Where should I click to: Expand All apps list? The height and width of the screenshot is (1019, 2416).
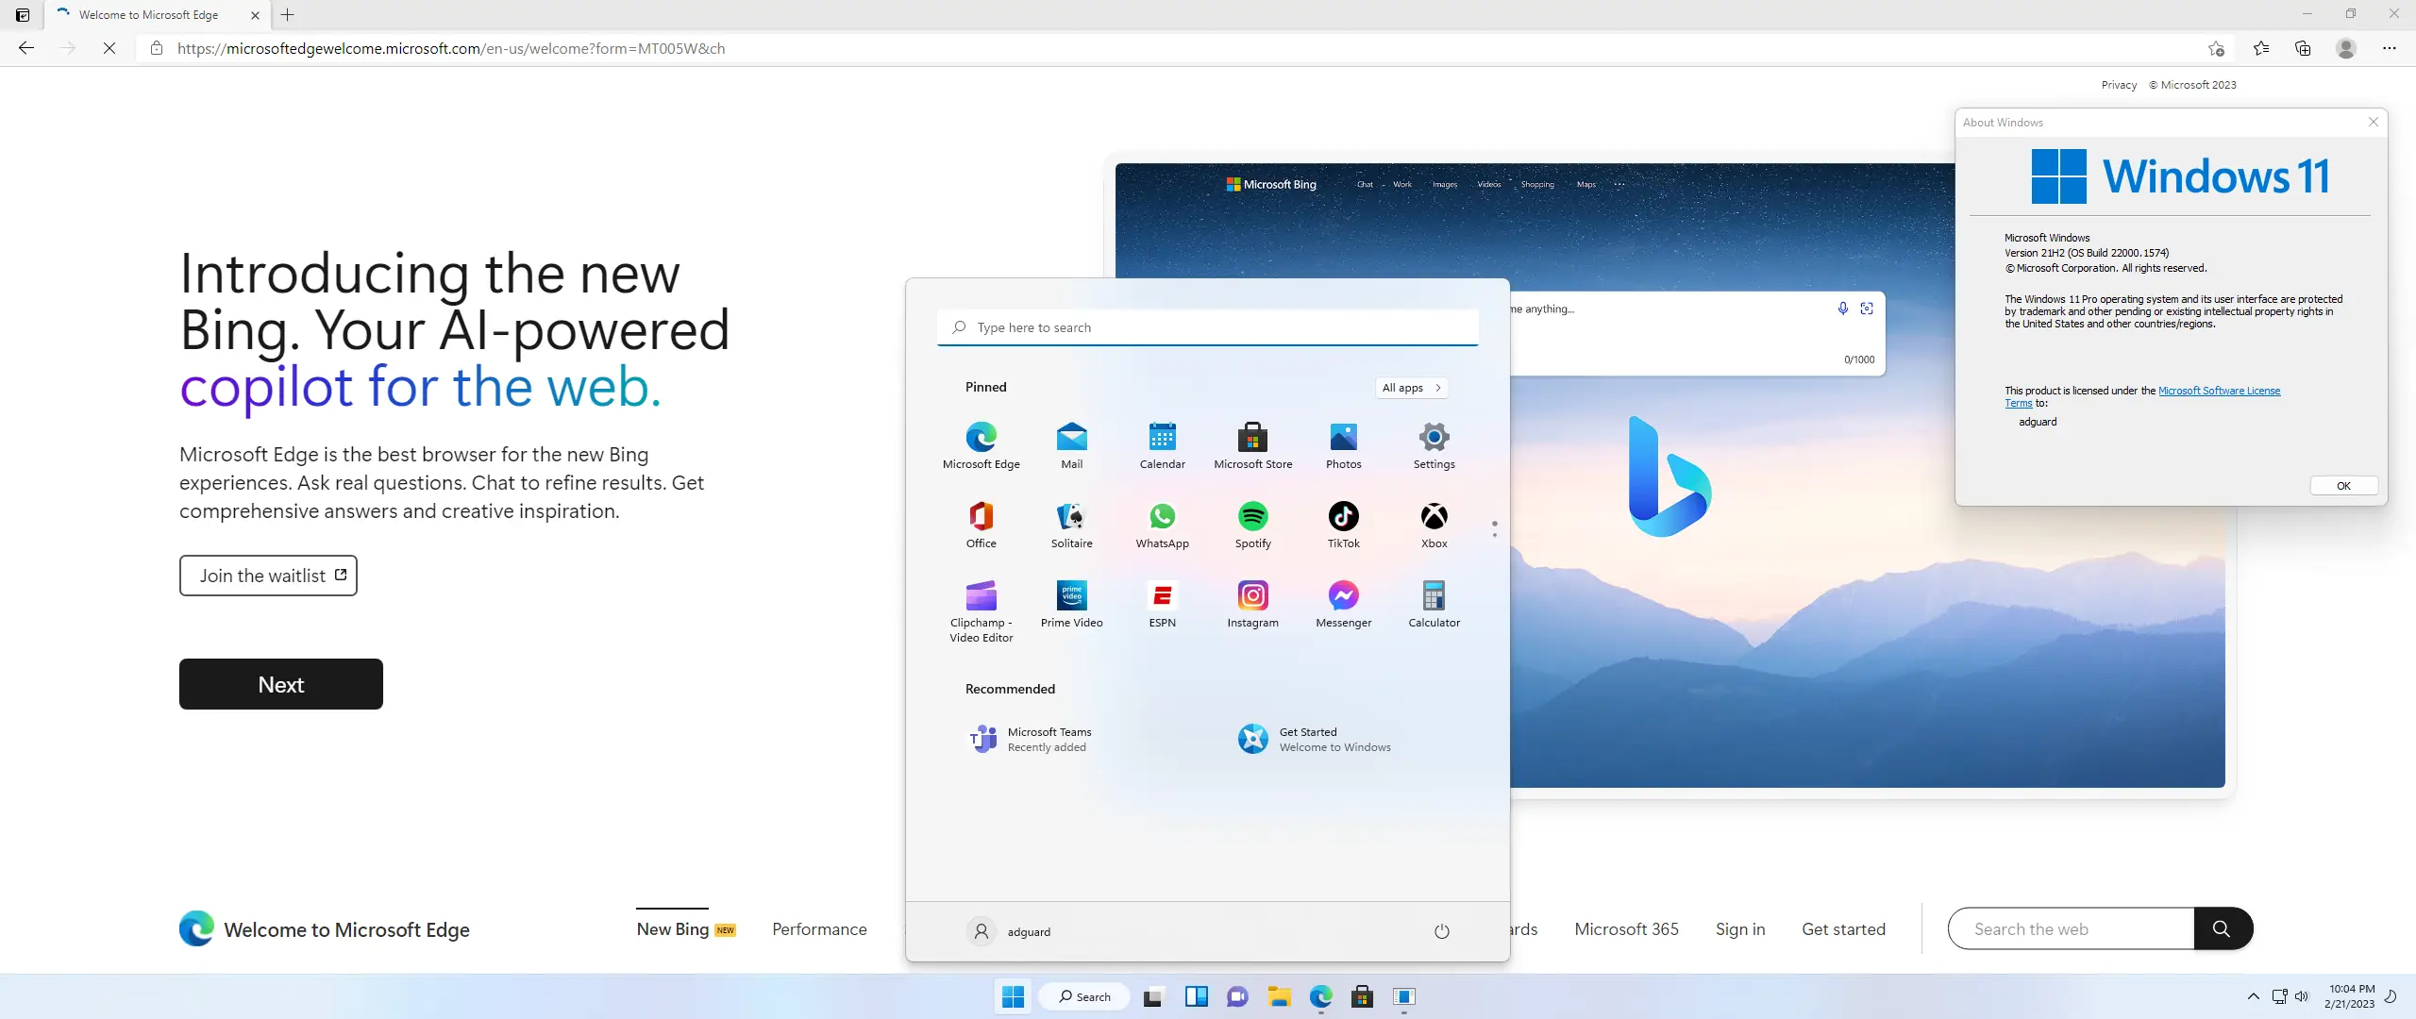(x=1411, y=388)
